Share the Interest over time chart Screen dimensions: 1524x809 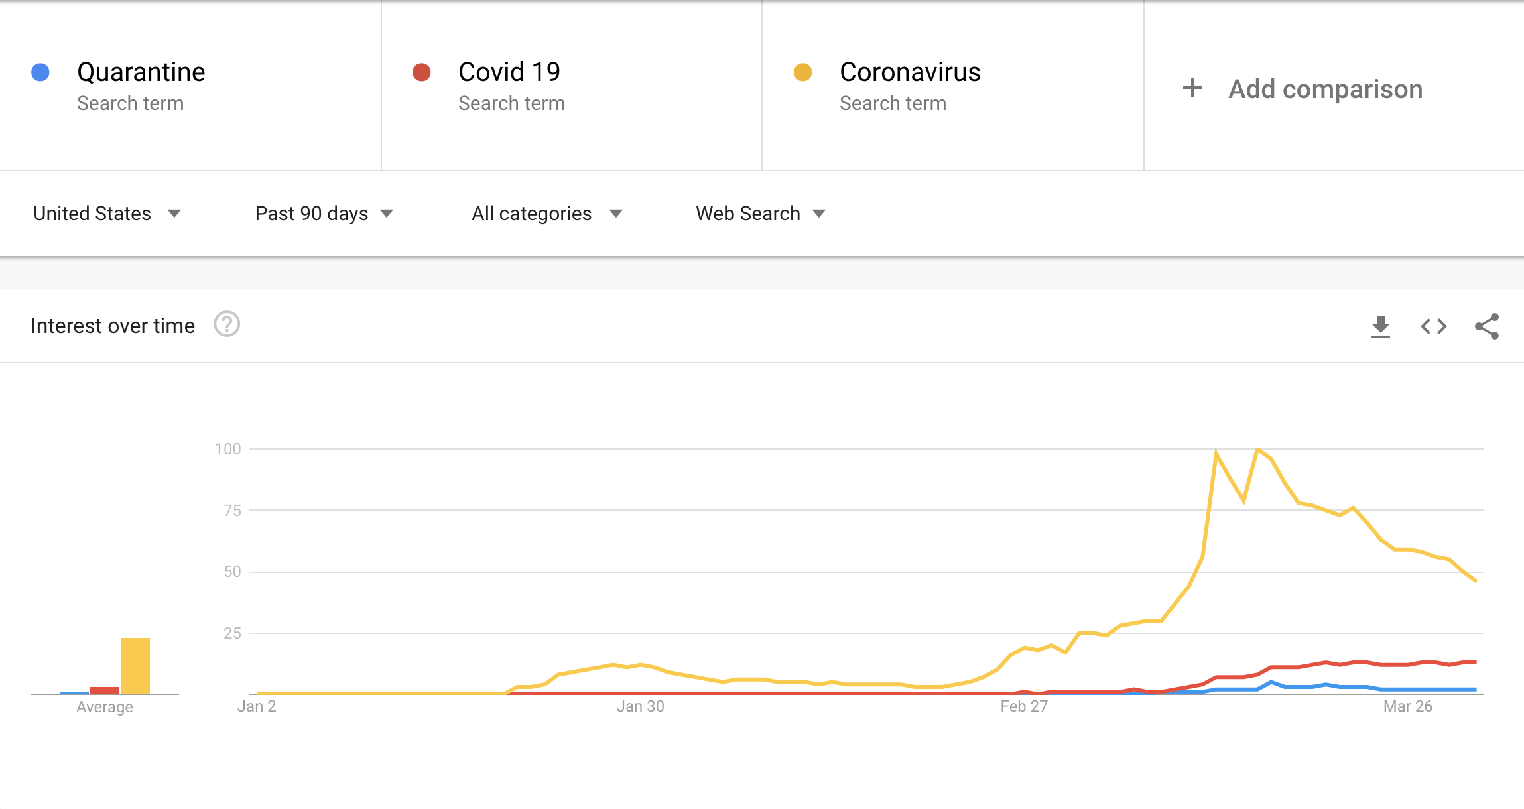pyautogui.click(x=1488, y=326)
